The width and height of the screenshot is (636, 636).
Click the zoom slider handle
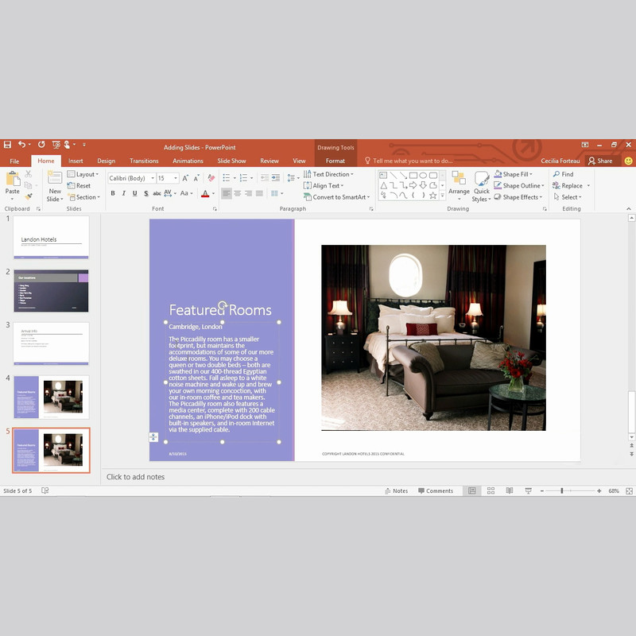coord(562,491)
